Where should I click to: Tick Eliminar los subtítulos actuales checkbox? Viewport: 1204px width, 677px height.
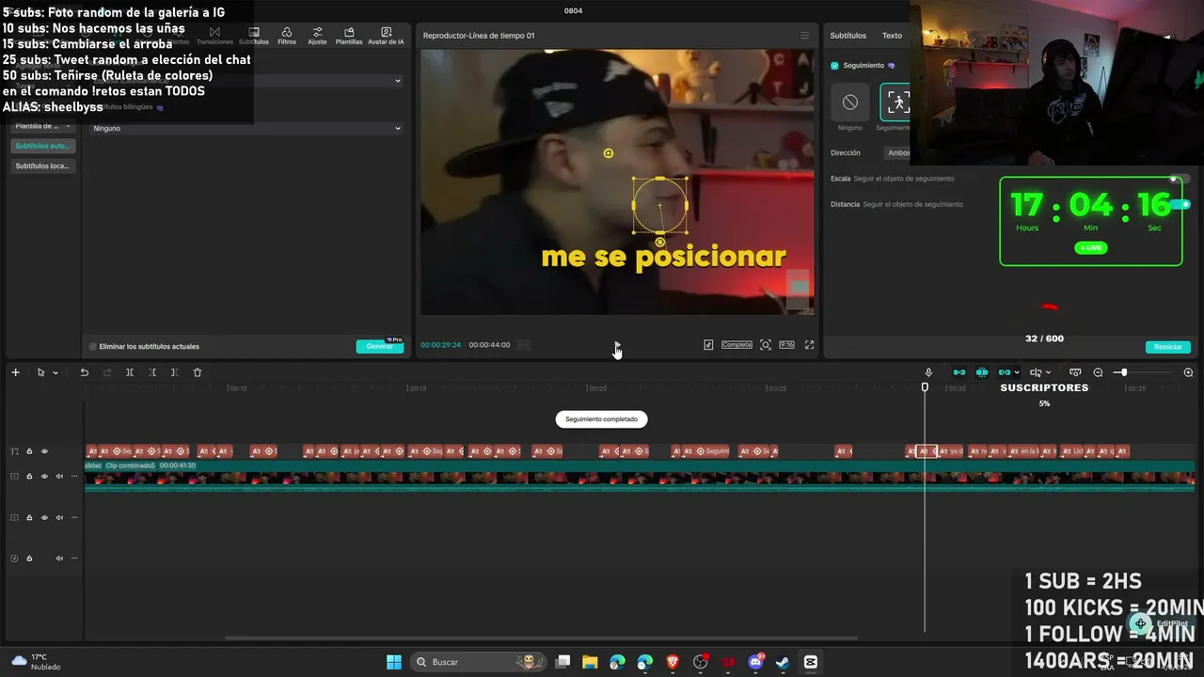tap(93, 347)
